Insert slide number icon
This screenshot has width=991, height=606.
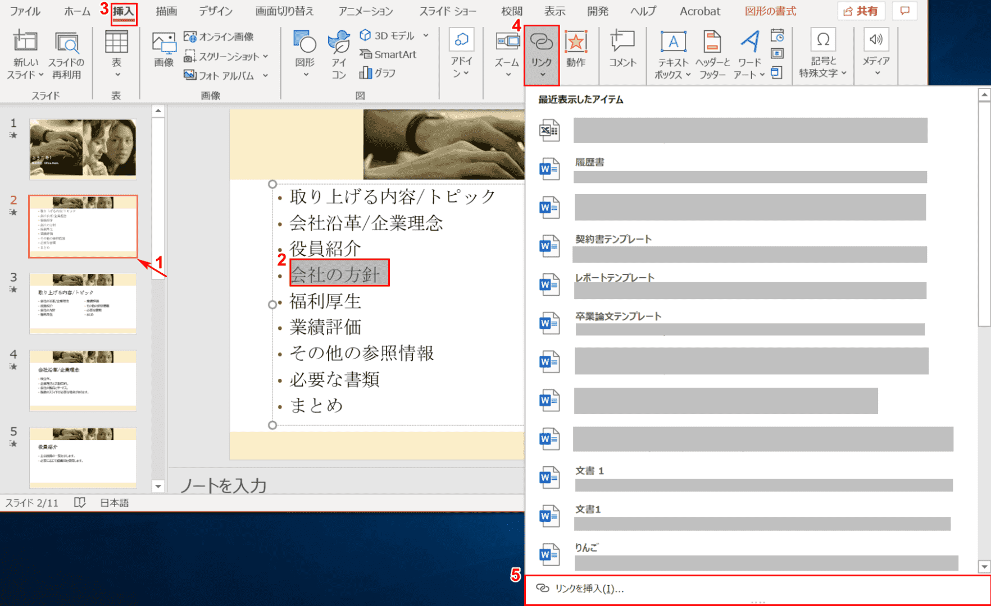(x=778, y=54)
